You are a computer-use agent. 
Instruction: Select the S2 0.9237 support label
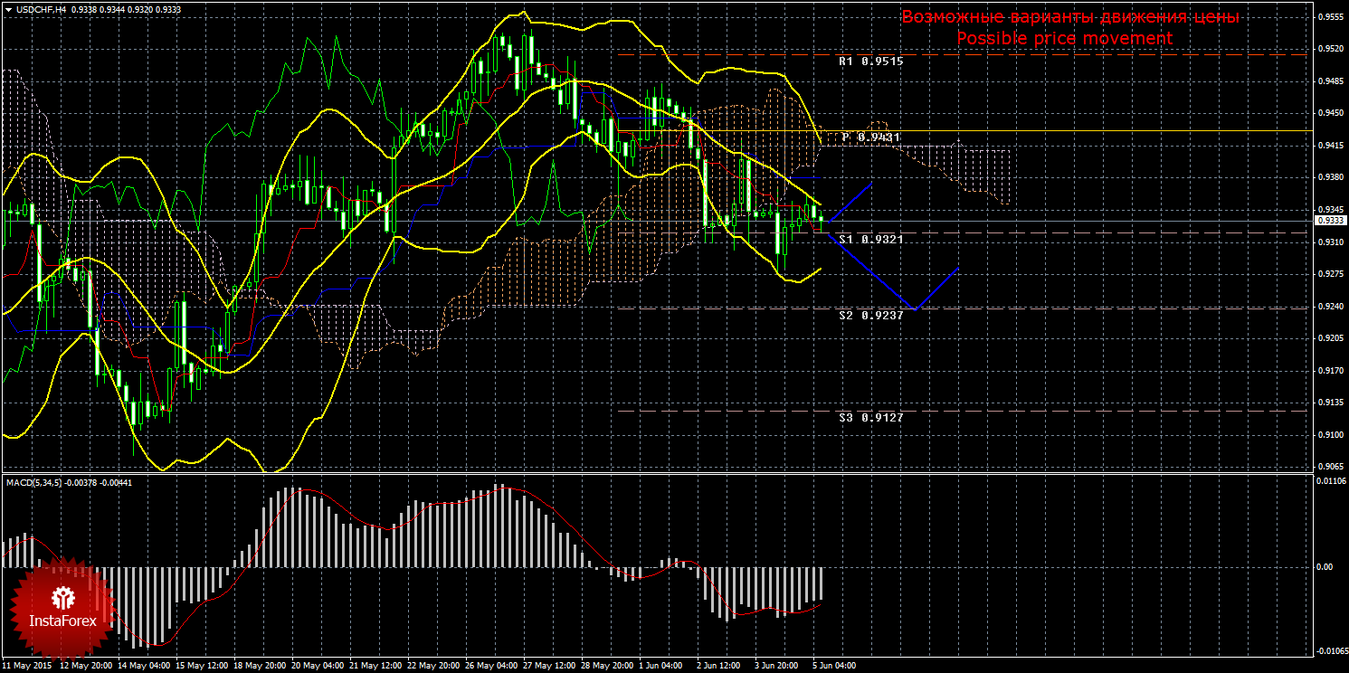870,315
